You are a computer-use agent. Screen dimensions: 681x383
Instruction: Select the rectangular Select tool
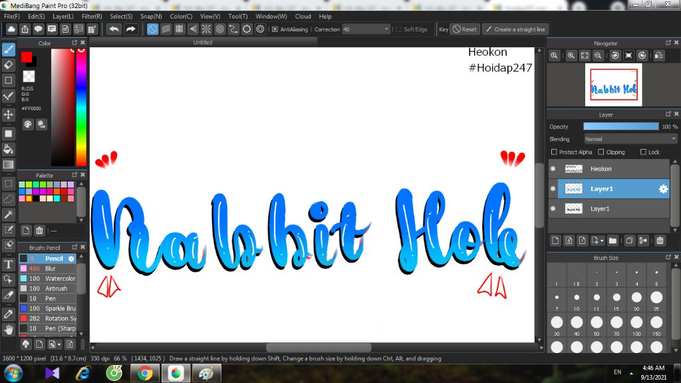tap(9, 184)
